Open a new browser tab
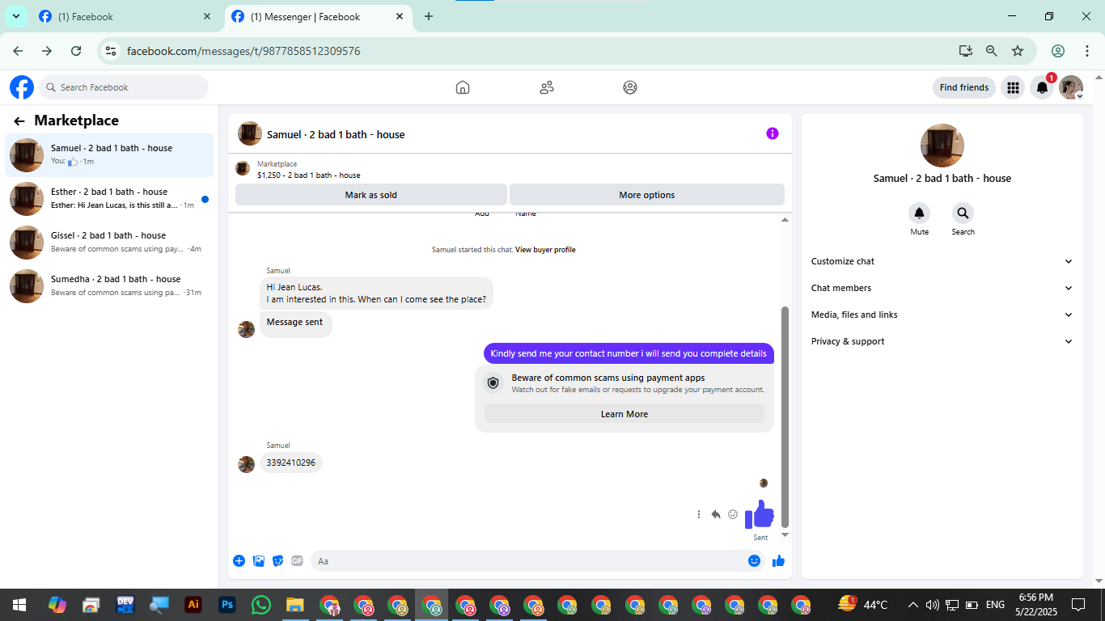 pyautogui.click(x=429, y=16)
